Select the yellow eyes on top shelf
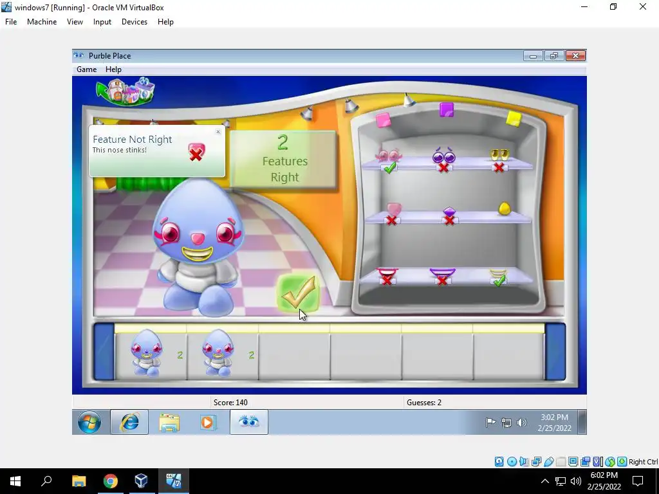659x494 pixels. point(499,154)
